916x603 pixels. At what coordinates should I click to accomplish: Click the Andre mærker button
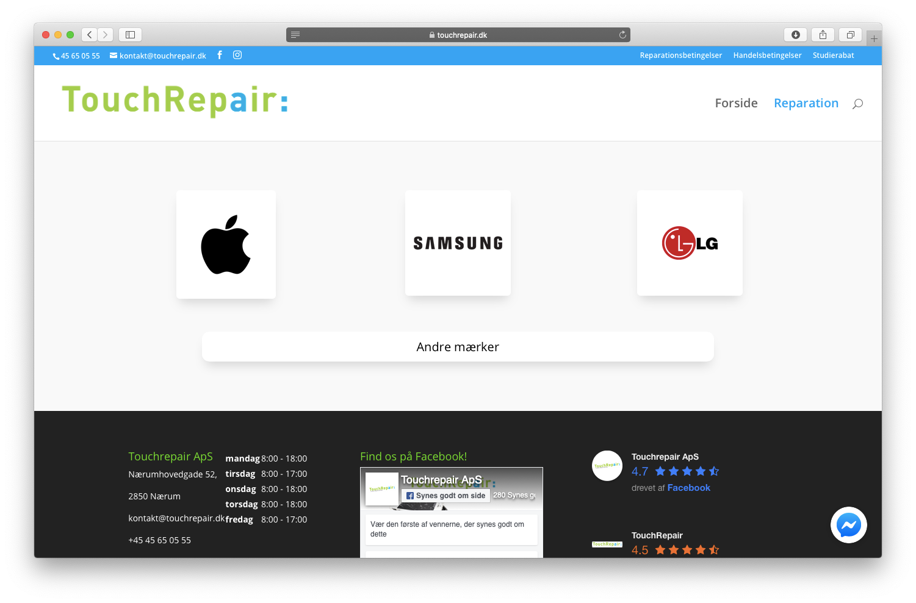coord(458,347)
